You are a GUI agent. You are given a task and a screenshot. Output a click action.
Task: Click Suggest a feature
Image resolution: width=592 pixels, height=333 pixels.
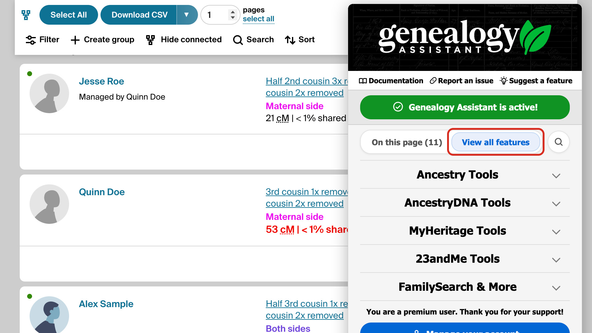coord(536,81)
